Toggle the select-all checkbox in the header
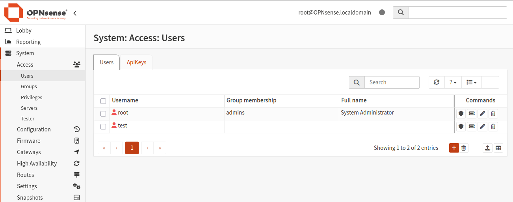This screenshot has height=202, width=513. point(103,101)
